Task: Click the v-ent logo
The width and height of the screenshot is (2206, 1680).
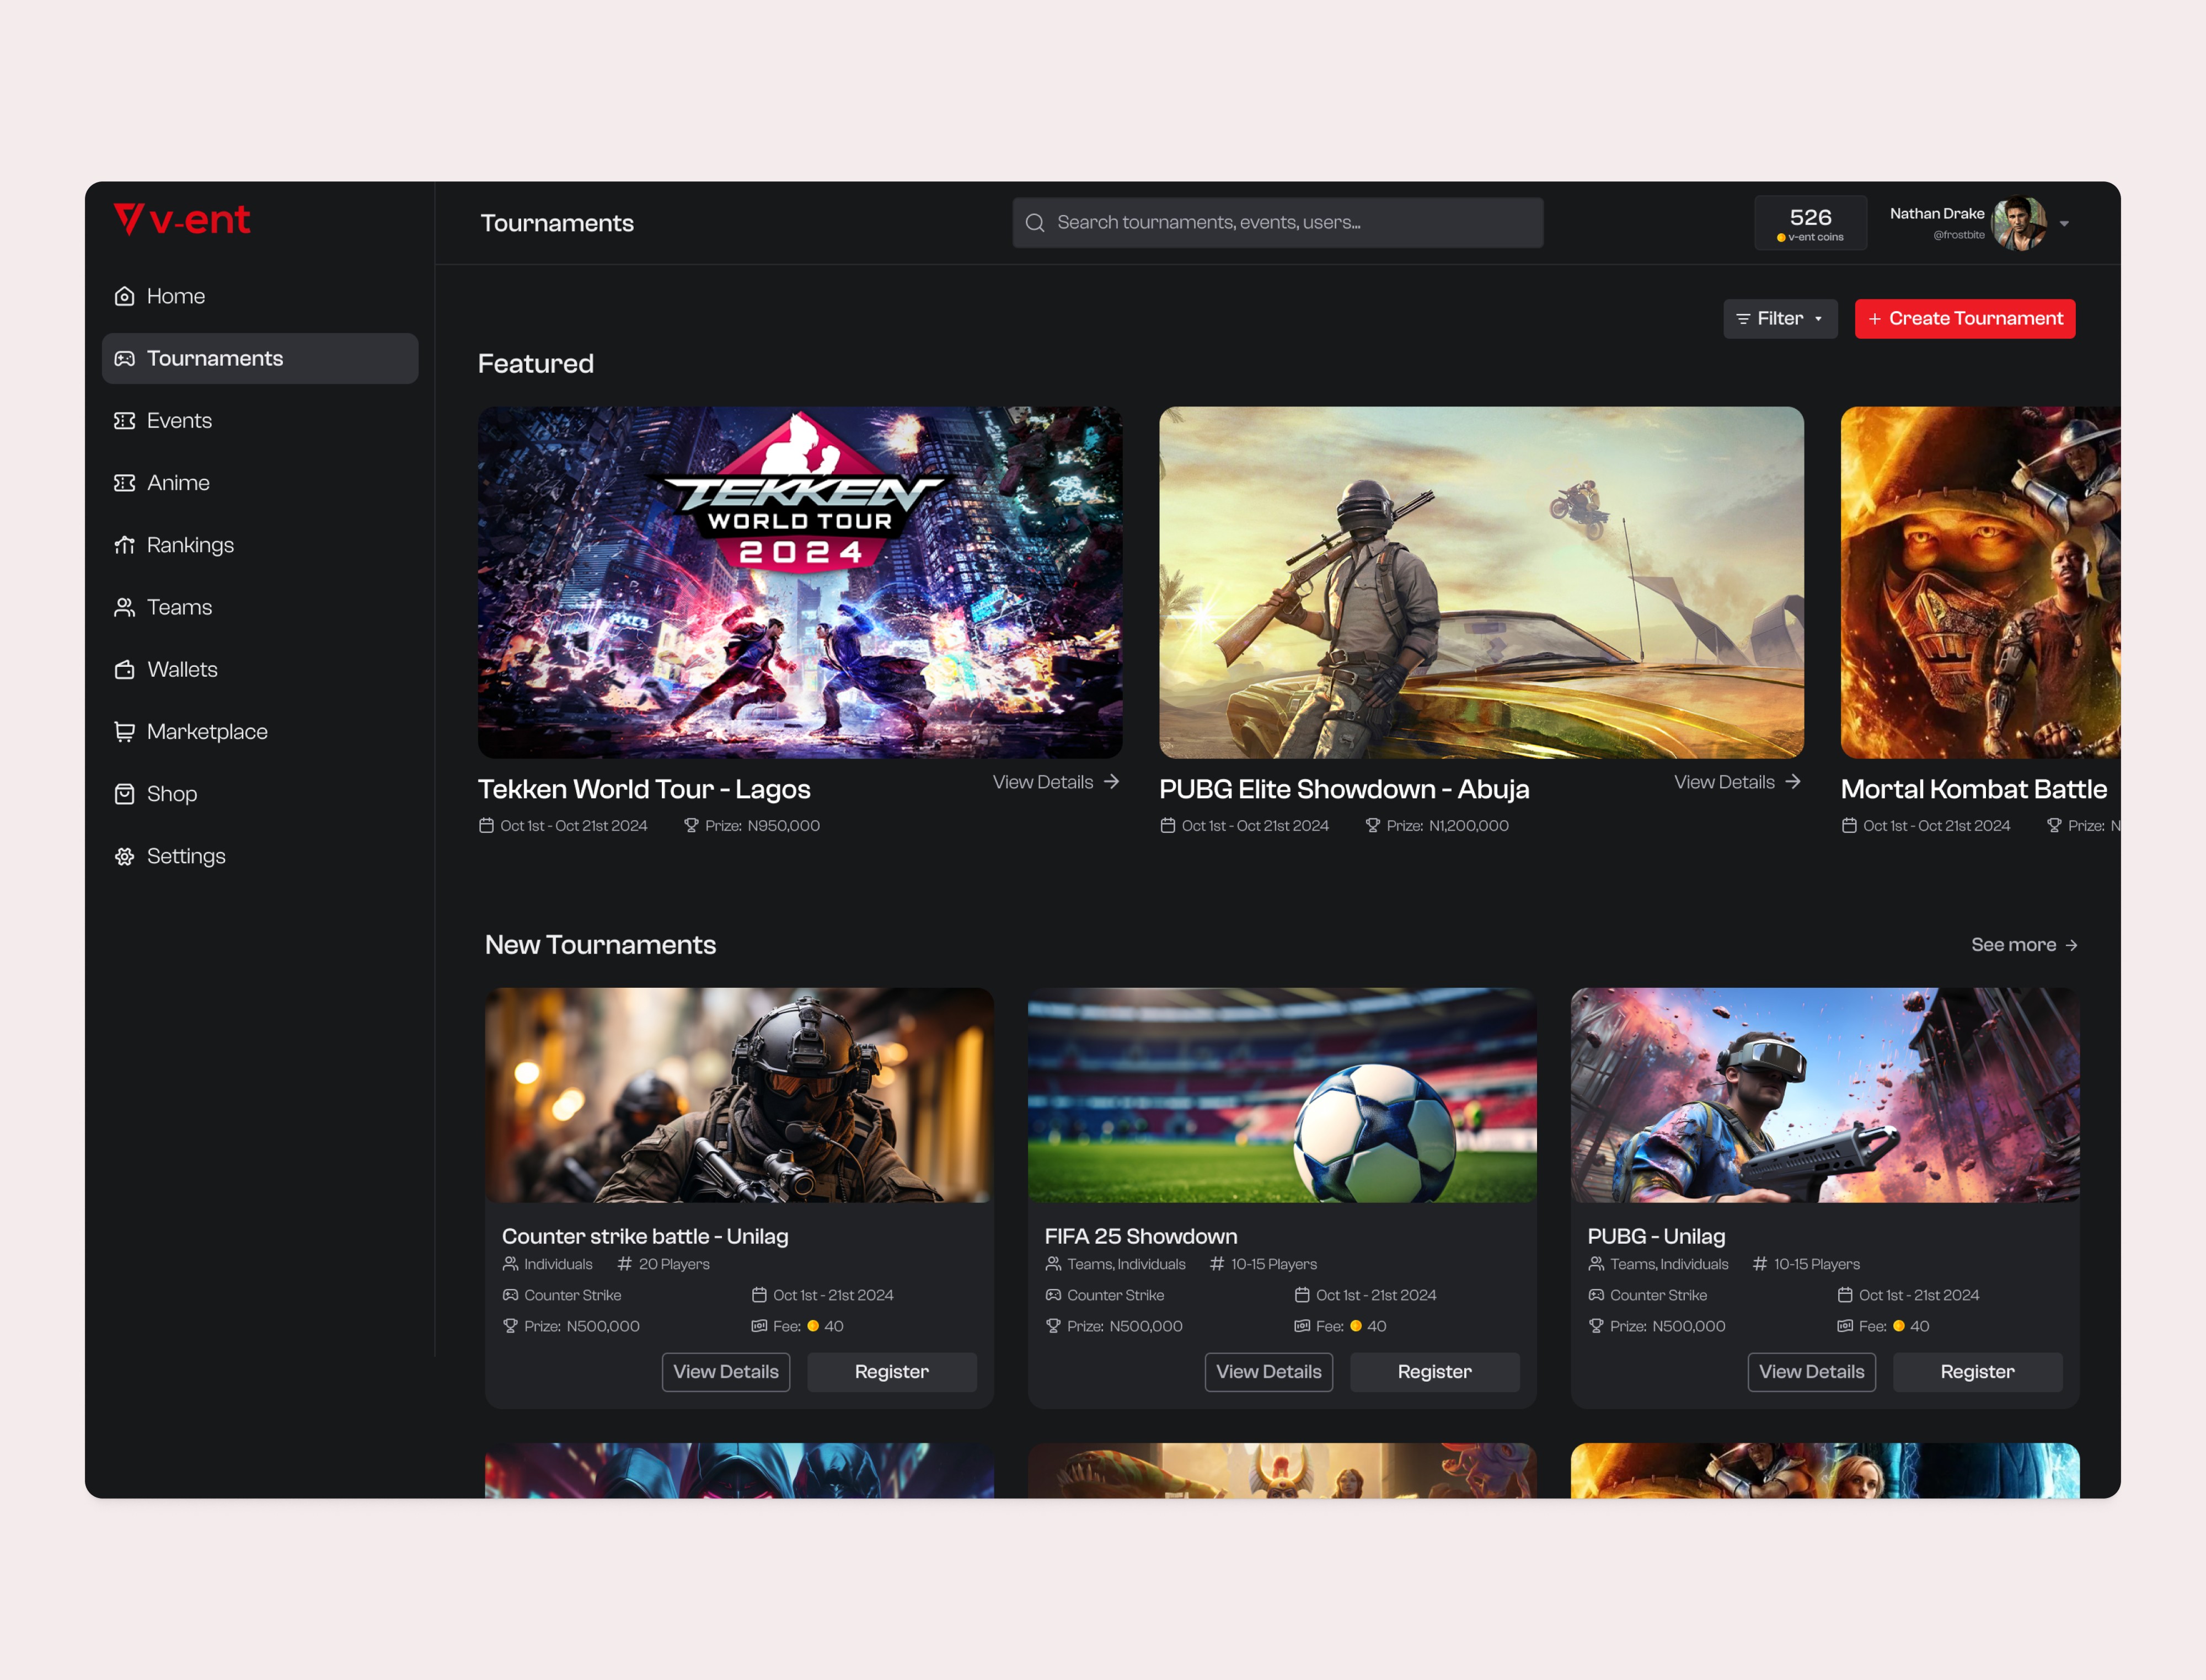Action: (181, 220)
